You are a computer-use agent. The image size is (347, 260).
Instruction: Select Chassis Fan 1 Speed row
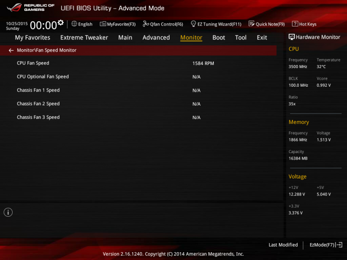tap(138, 90)
